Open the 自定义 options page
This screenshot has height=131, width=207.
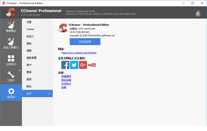(37, 37)
